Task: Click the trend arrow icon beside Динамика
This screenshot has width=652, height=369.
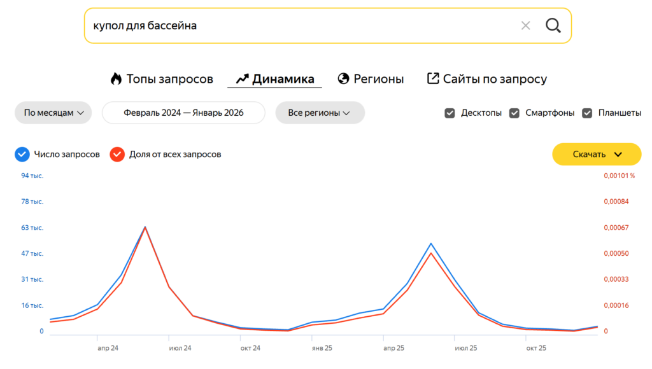Action: 242,79
